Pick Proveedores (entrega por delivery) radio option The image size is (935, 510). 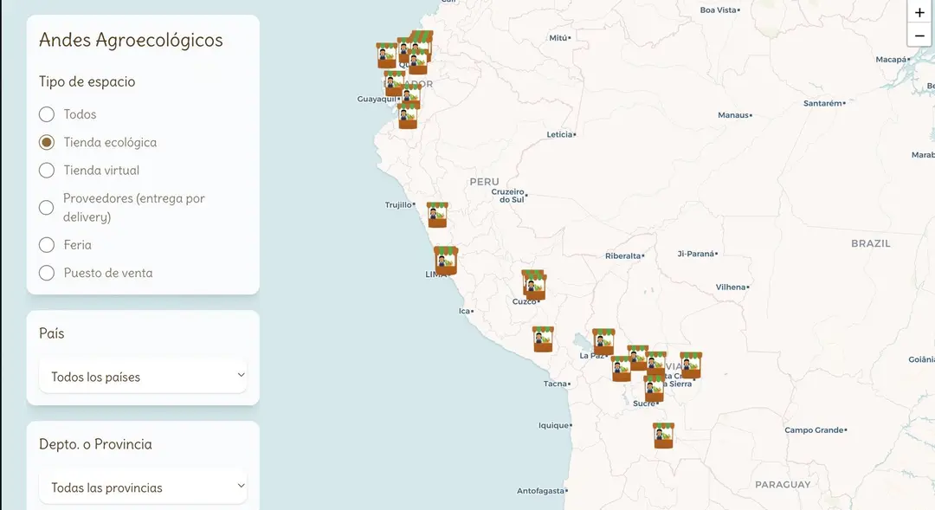tap(47, 207)
